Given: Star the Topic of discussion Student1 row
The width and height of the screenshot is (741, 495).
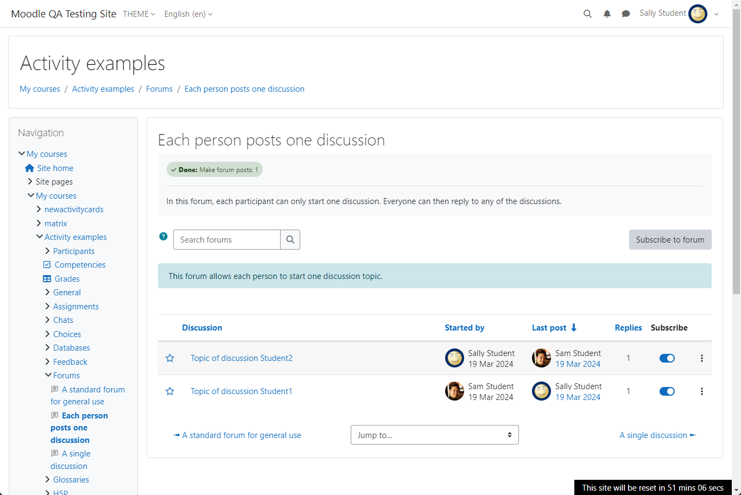Looking at the screenshot, I should pos(170,391).
